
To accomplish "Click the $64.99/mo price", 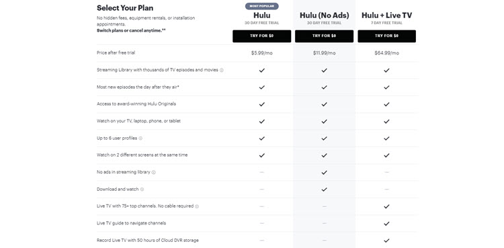I will (386, 53).
